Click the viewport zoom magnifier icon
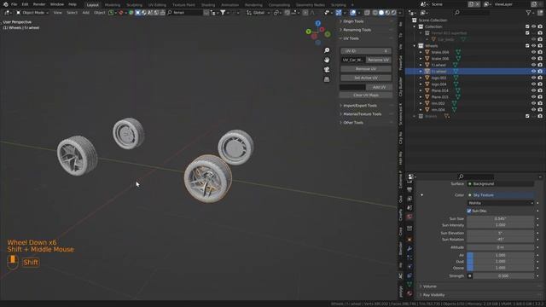This screenshot has height=307, width=546. (x=327, y=50)
